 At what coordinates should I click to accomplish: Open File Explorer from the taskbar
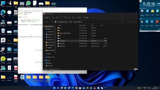click(x=76, y=88)
